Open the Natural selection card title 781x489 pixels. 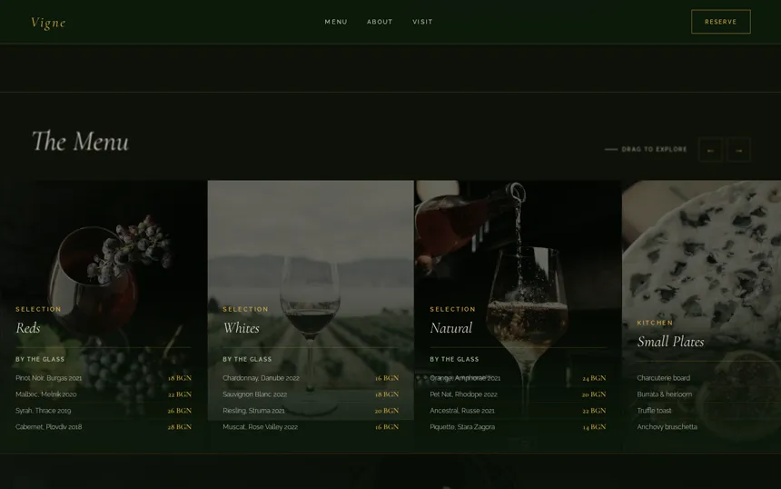[x=450, y=328]
